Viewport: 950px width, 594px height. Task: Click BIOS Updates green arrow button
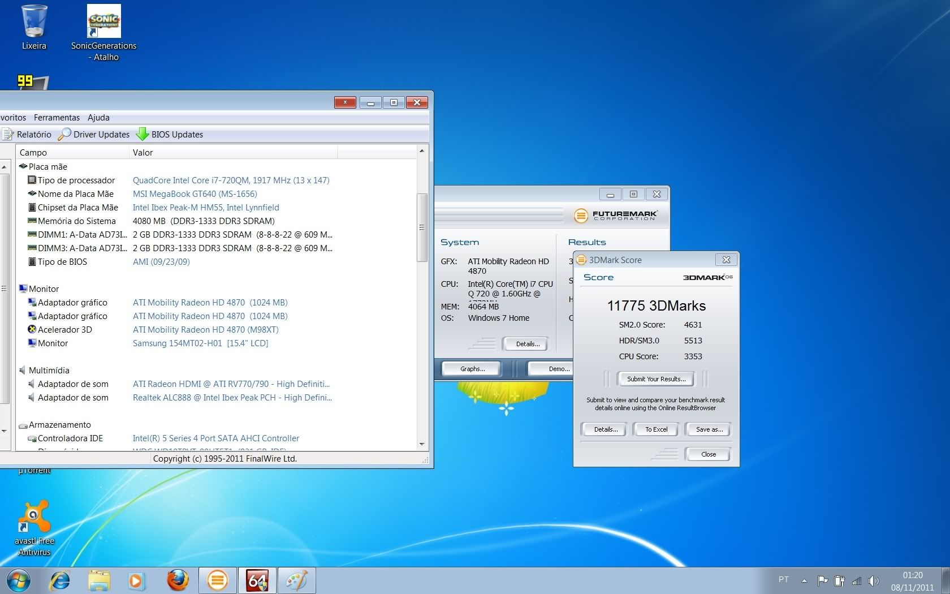170,134
